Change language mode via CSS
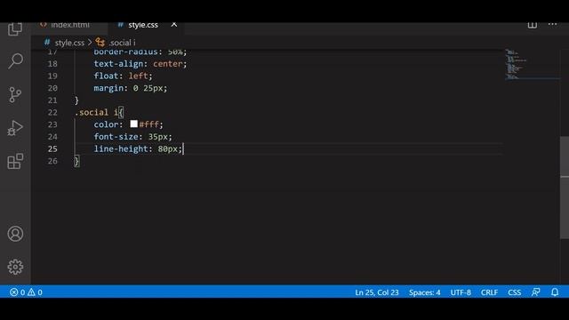Viewport: 569px width, 320px height. 514,292
